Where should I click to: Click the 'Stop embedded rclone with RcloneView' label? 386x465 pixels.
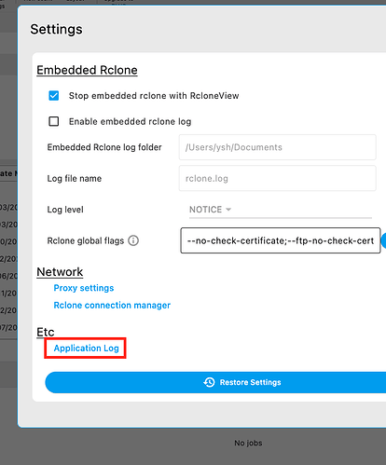coord(154,96)
